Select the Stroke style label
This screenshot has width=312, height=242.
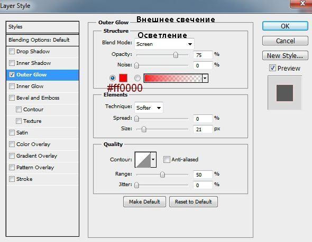click(24, 179)
